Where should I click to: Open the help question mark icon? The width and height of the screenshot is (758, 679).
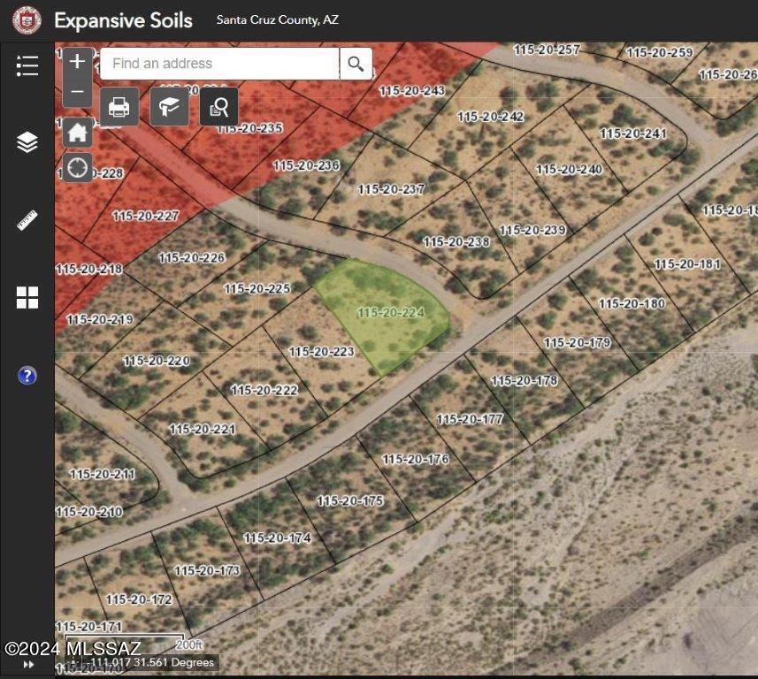point(27,376)
